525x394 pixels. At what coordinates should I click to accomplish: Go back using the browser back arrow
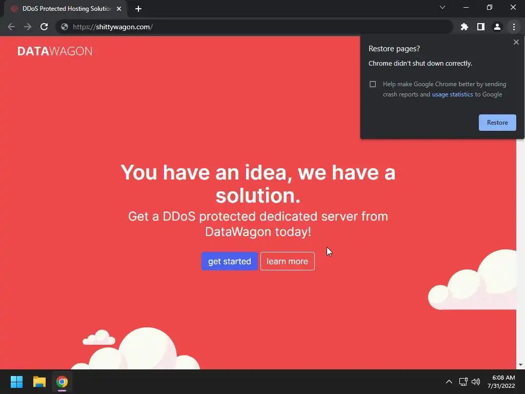11,27
